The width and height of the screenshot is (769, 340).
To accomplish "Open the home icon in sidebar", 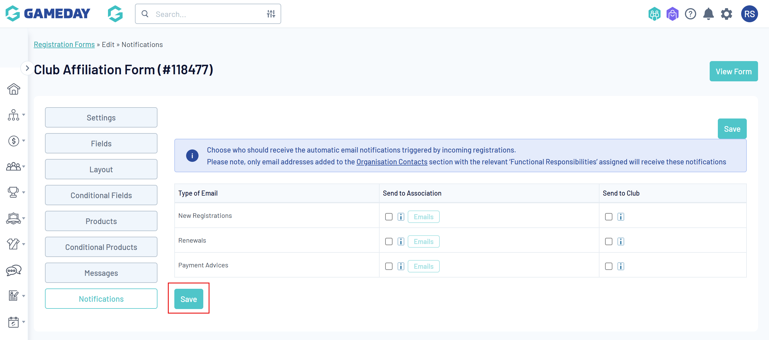I will [13, 89].
